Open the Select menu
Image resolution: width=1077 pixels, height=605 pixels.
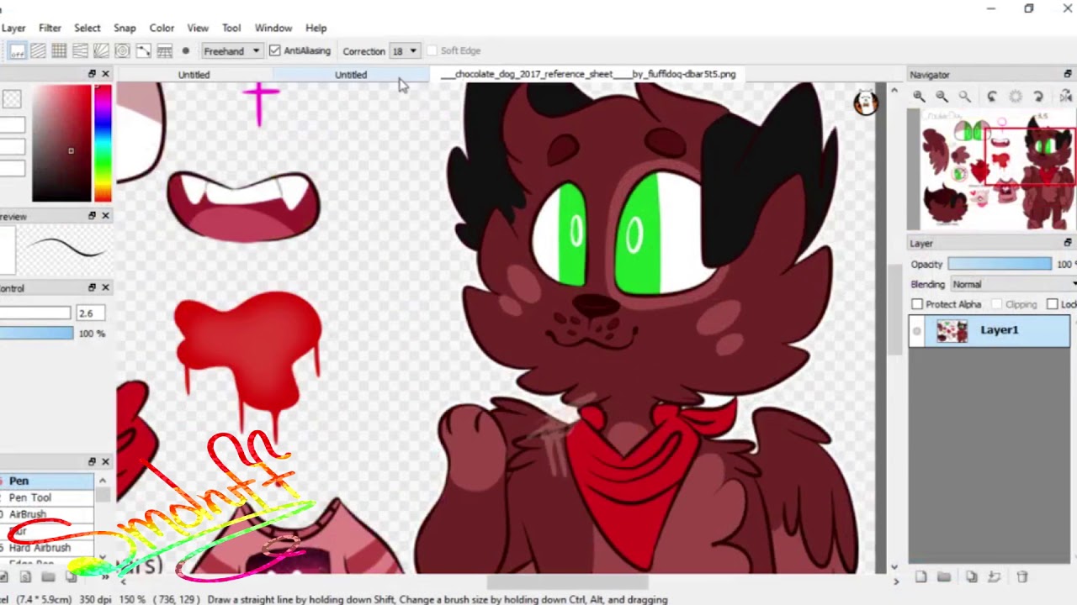88,28
